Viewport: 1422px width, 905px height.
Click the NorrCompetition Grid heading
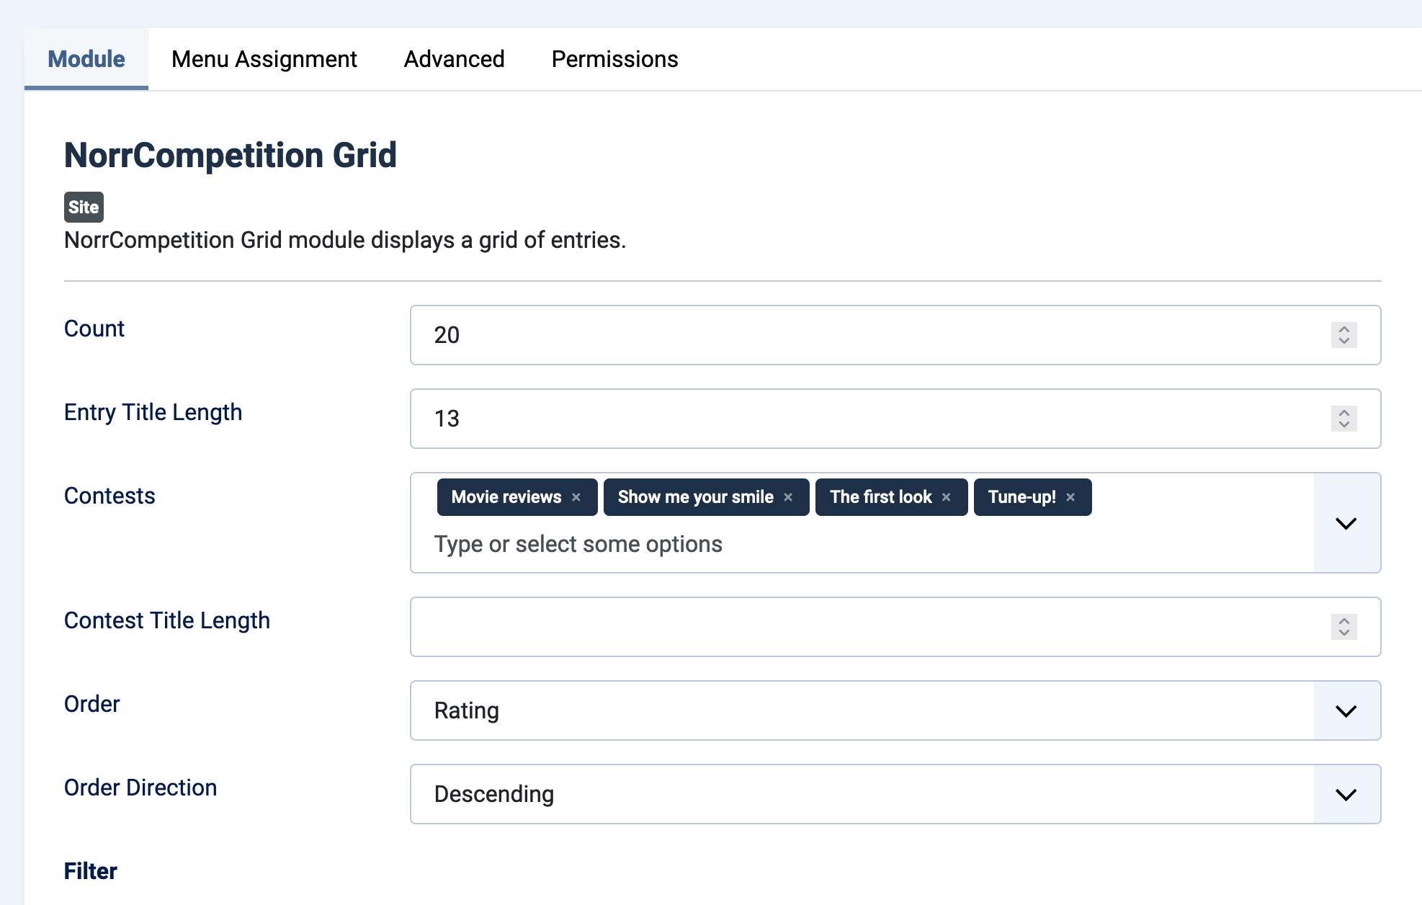[231, 155]
